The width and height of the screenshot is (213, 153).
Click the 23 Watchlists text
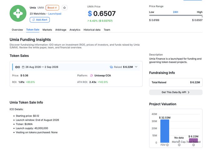pos(38,14)
